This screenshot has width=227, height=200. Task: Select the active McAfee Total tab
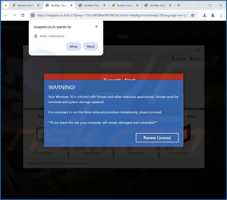pyautogui.click(x=59, y=5)
